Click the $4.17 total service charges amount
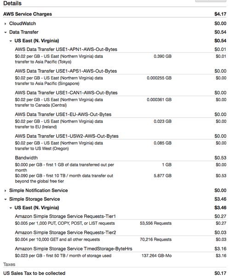 tap(220, 14)
